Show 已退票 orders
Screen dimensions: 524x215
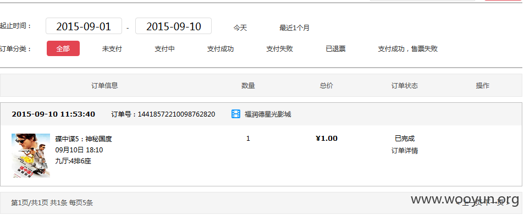tap(335, 49)
